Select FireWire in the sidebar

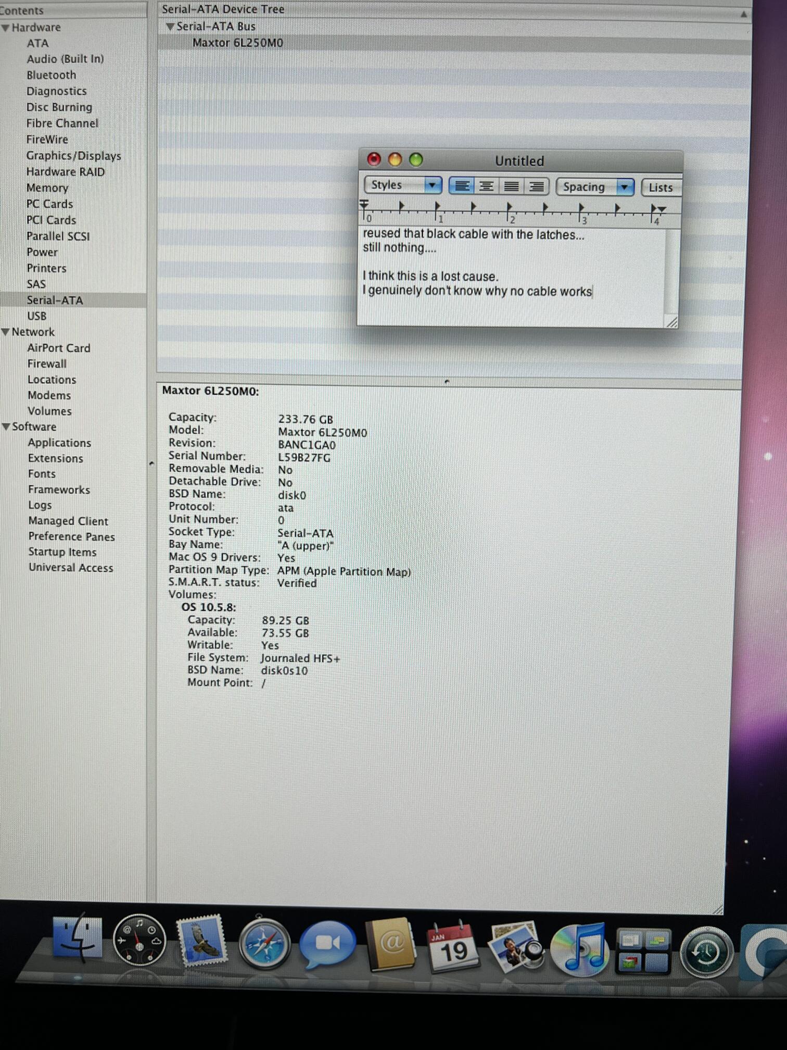(x=47, y=140)
